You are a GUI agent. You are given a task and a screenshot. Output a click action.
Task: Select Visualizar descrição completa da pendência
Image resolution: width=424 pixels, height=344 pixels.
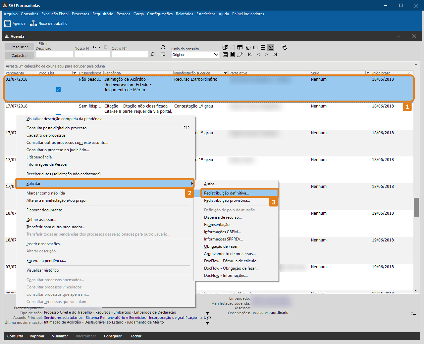point(64,119)
